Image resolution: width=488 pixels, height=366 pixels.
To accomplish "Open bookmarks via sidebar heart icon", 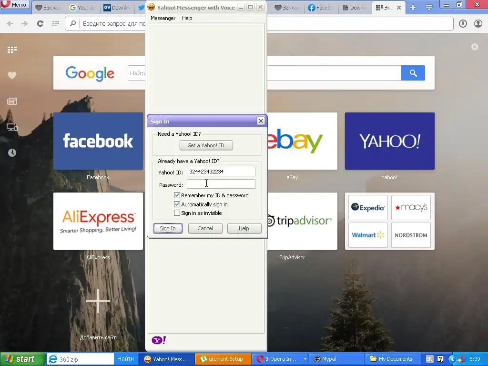I will pyautogui.click(x=12, y=75).
